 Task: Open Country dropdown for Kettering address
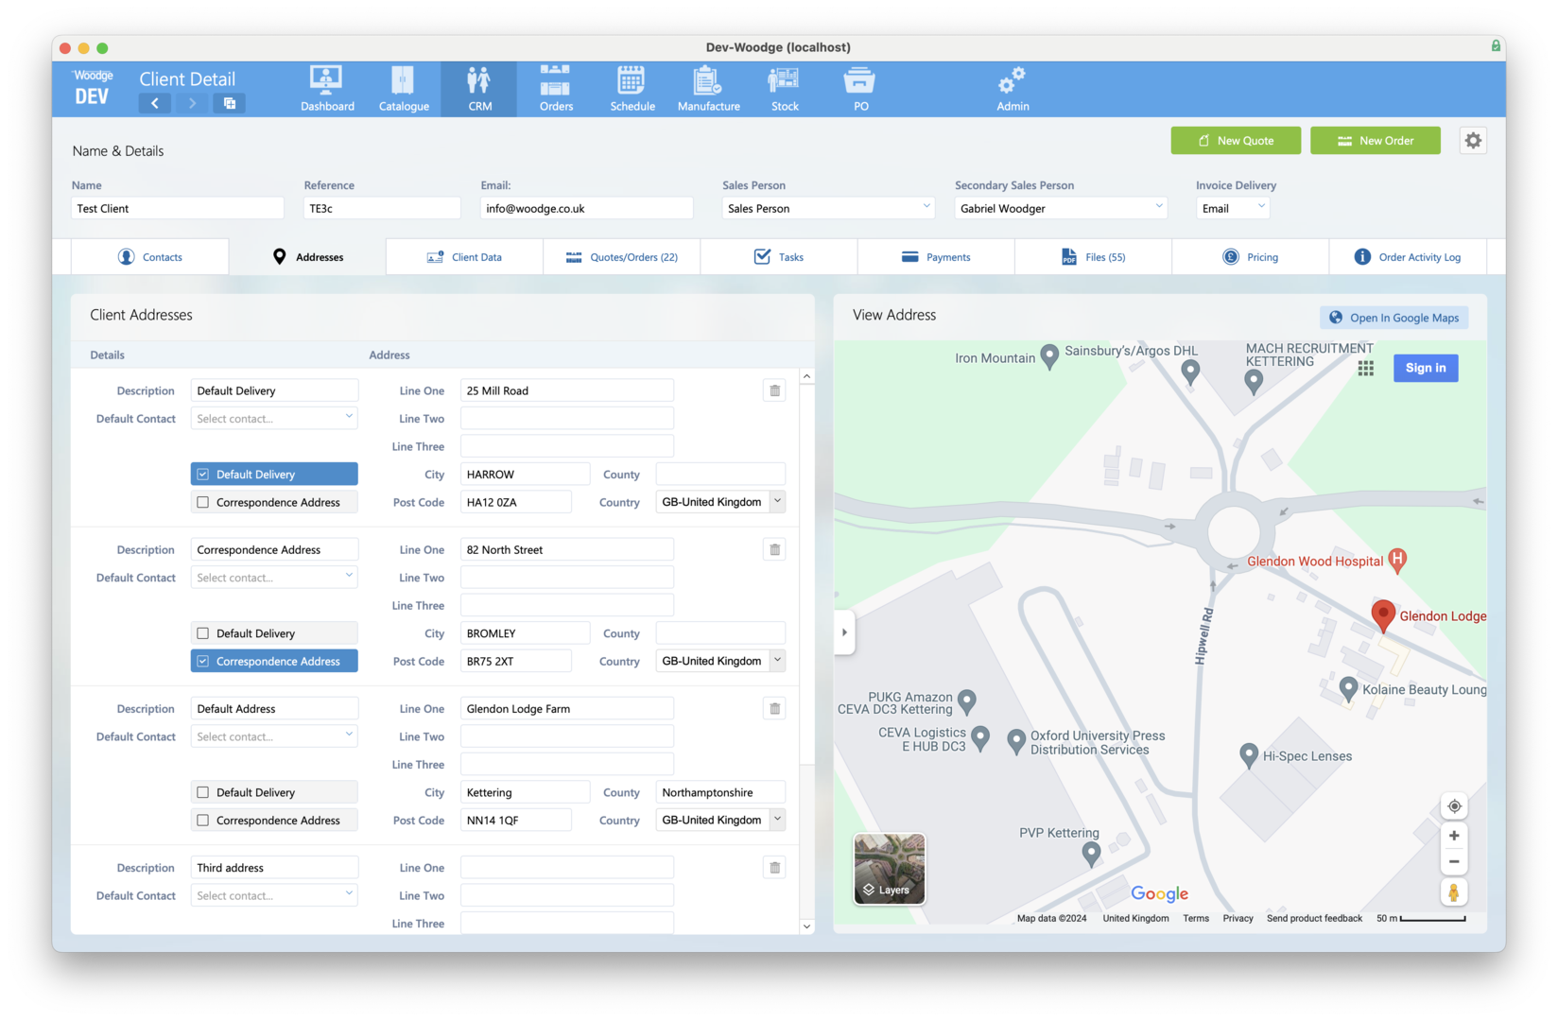pyautogui.click(x=720, y=820)
